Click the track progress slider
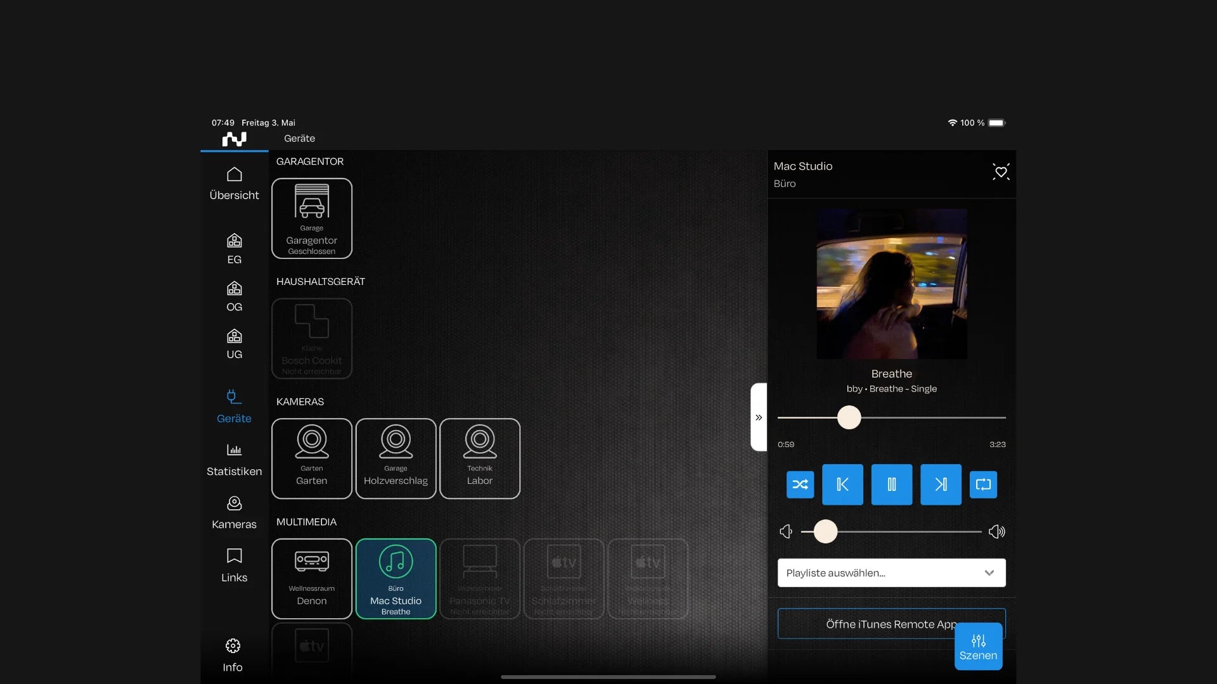This screenshot has width=1217, height=684. 849,417
